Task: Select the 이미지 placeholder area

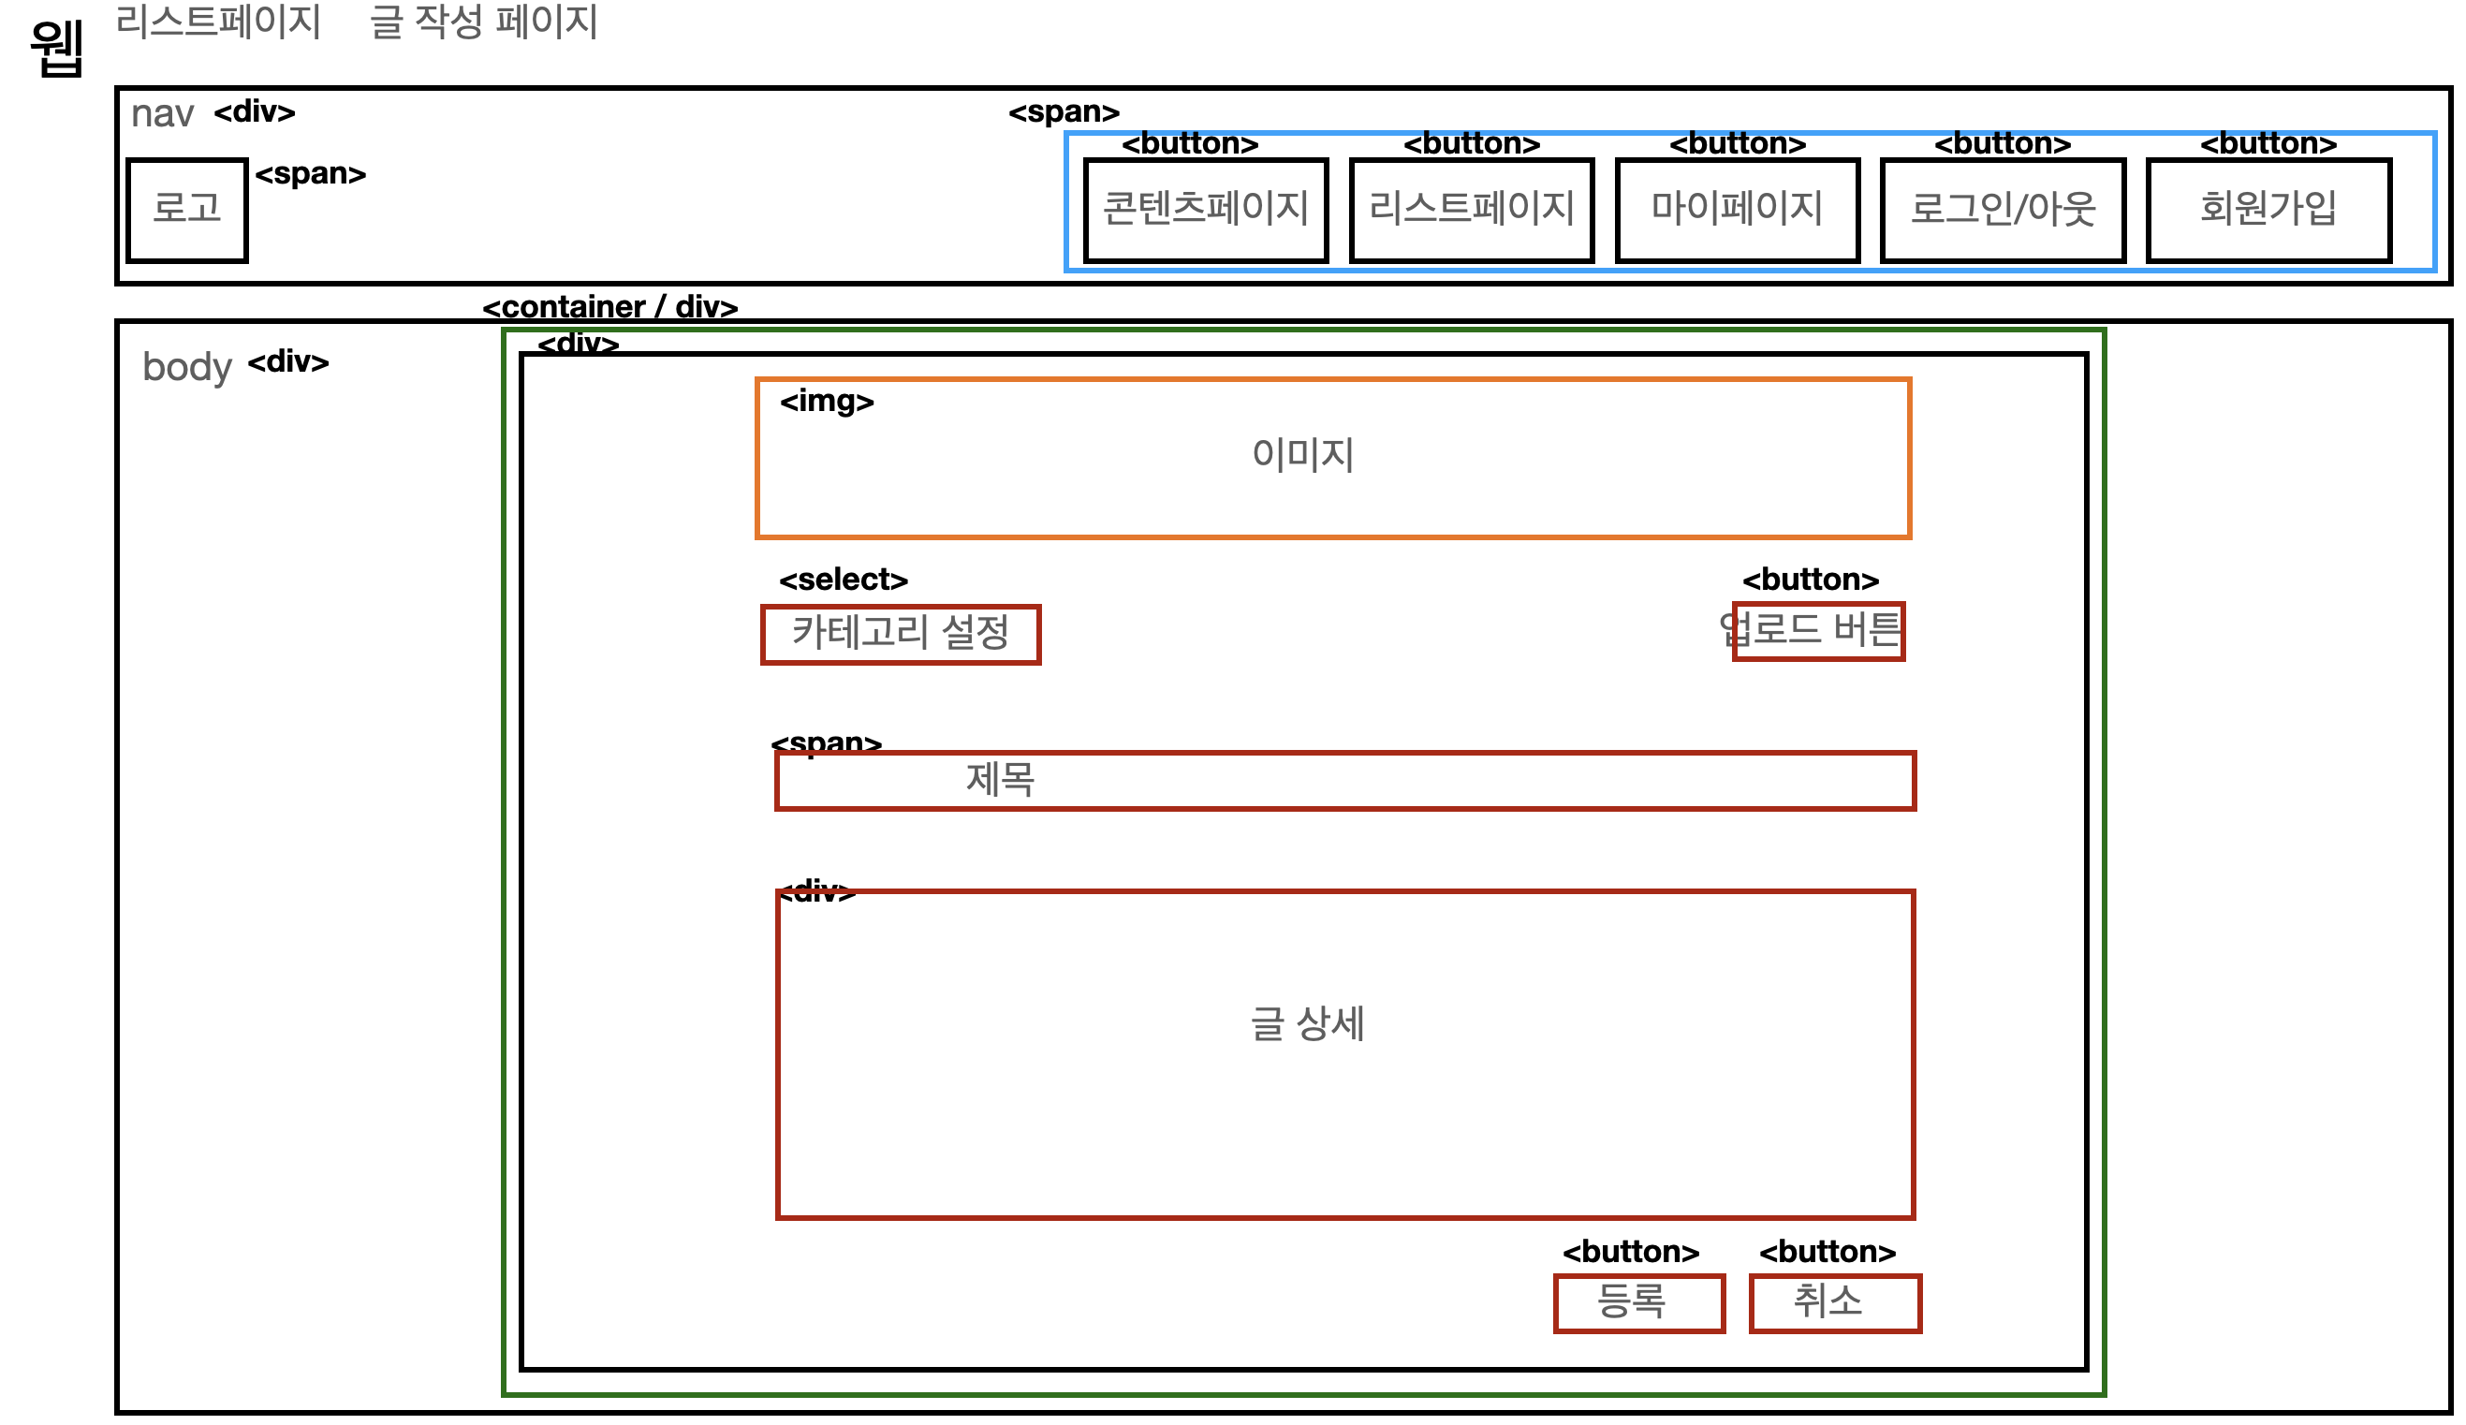Action: pyautogui.click(x=1334, y=458)
